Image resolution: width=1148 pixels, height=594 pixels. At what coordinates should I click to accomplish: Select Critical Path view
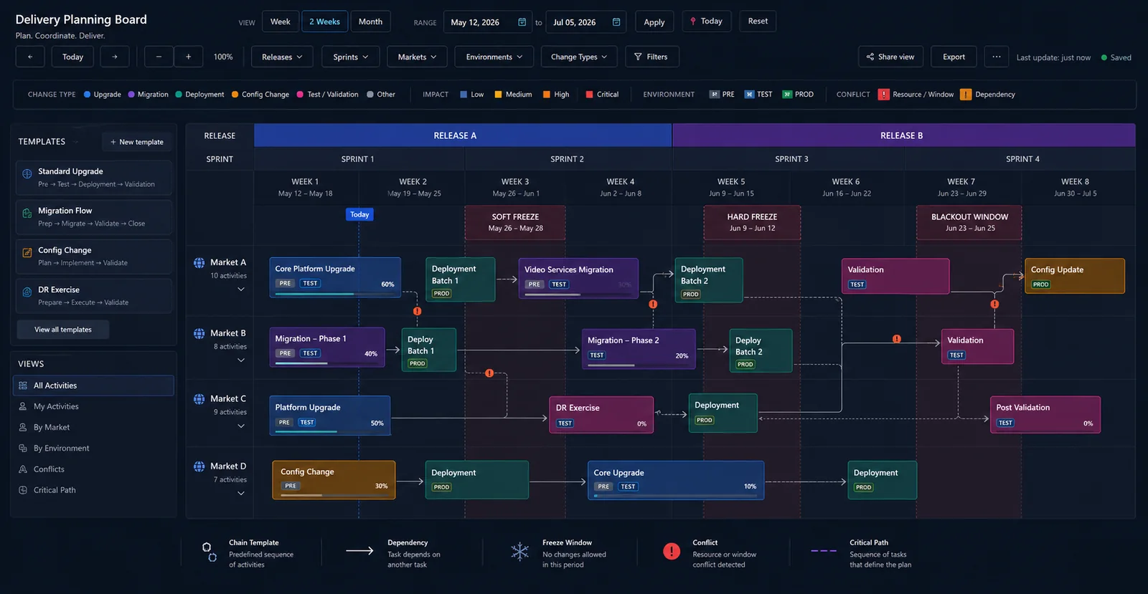93,490
